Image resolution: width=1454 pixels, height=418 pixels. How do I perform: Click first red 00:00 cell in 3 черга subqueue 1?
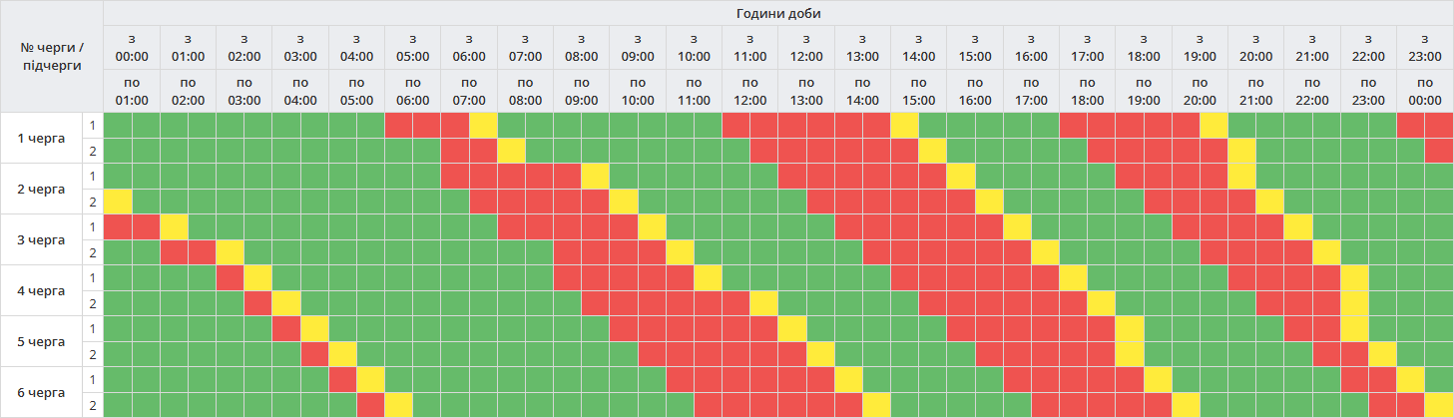[x=118, y=227]
